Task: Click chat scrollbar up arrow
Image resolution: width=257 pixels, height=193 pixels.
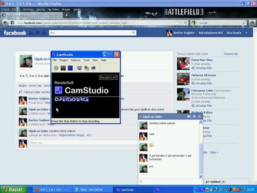Action: [201, 122]
